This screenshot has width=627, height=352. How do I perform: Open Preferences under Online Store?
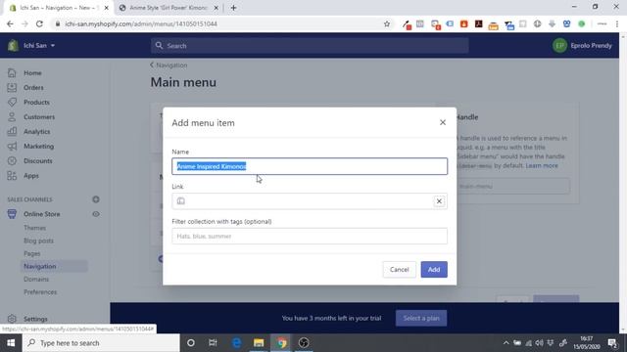40,291
